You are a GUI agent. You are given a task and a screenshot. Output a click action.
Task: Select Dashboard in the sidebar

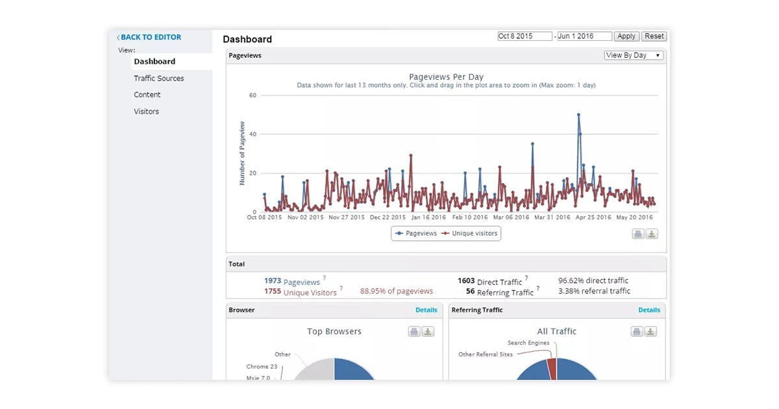tap(155, 62)
